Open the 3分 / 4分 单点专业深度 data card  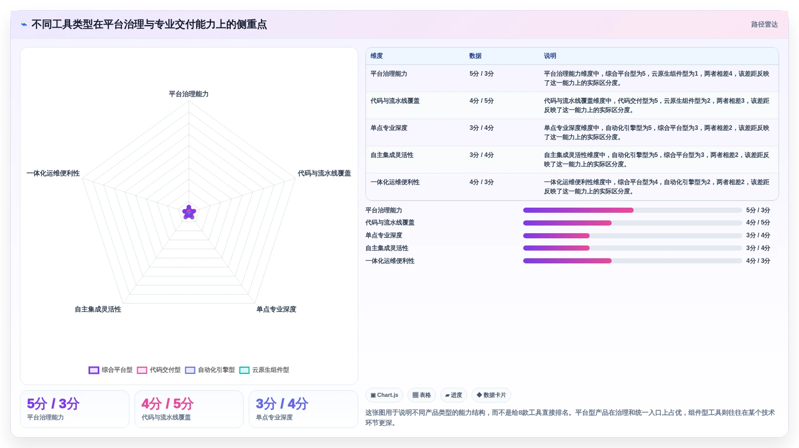(x=303, y=409)
